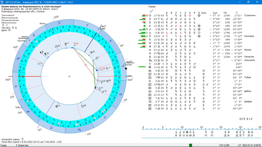262x147 pixels.
Task: Click the center point of the chart
Action: click(69, 76)
